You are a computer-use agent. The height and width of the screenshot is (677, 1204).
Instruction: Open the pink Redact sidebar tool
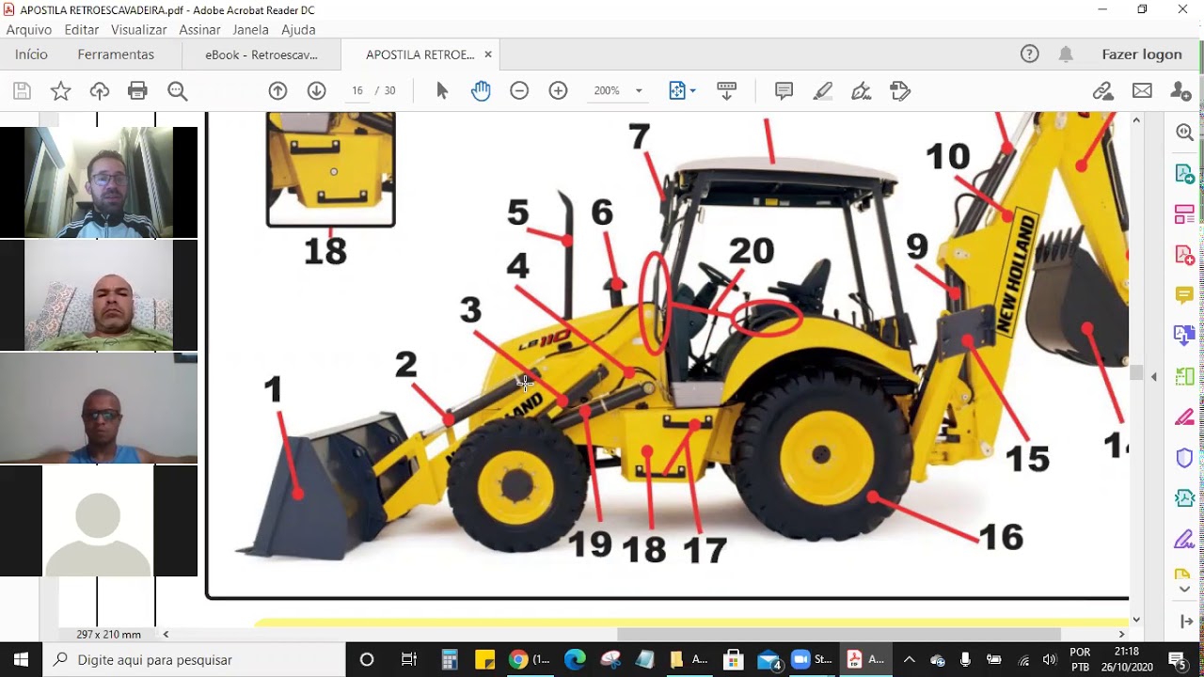pyautogui.click(x=1184, y=417)
